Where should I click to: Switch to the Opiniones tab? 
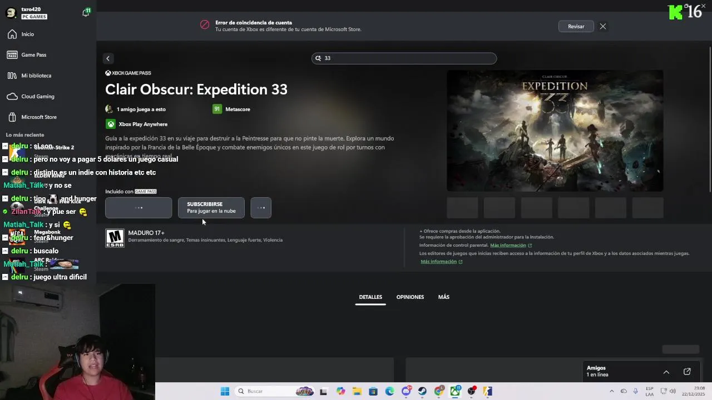(x=410, y=297)
